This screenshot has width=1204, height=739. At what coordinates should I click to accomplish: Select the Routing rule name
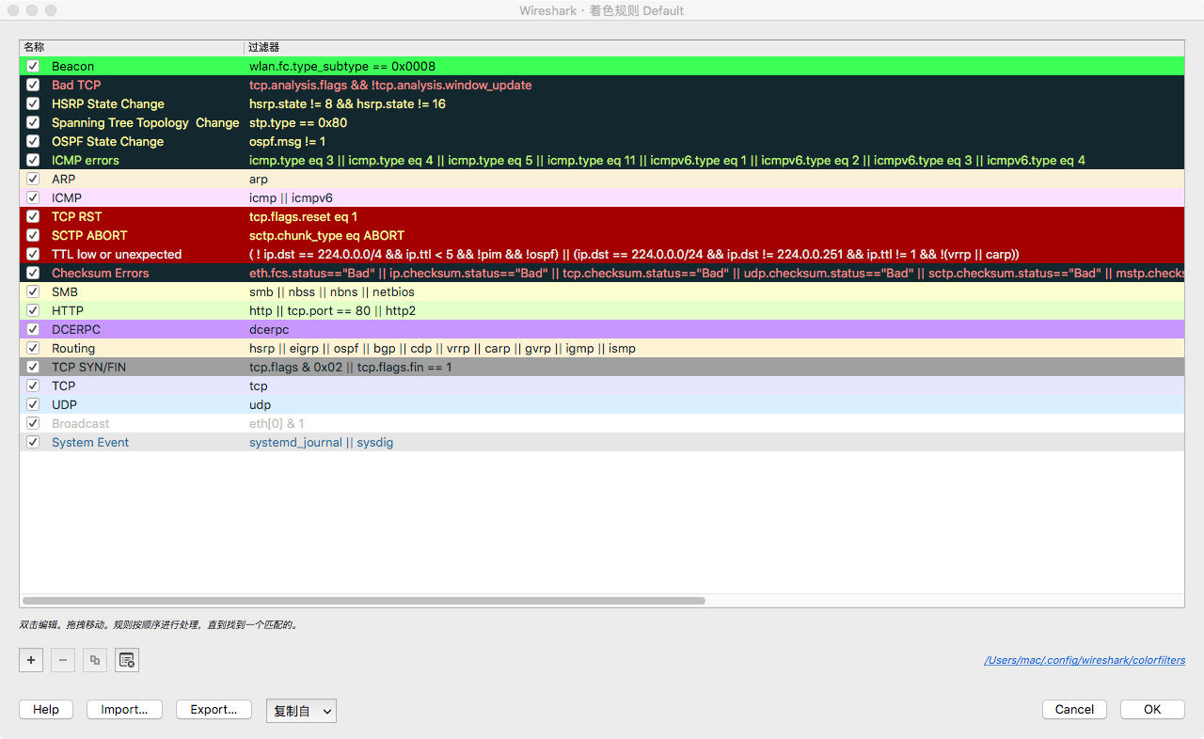point(73,349)
